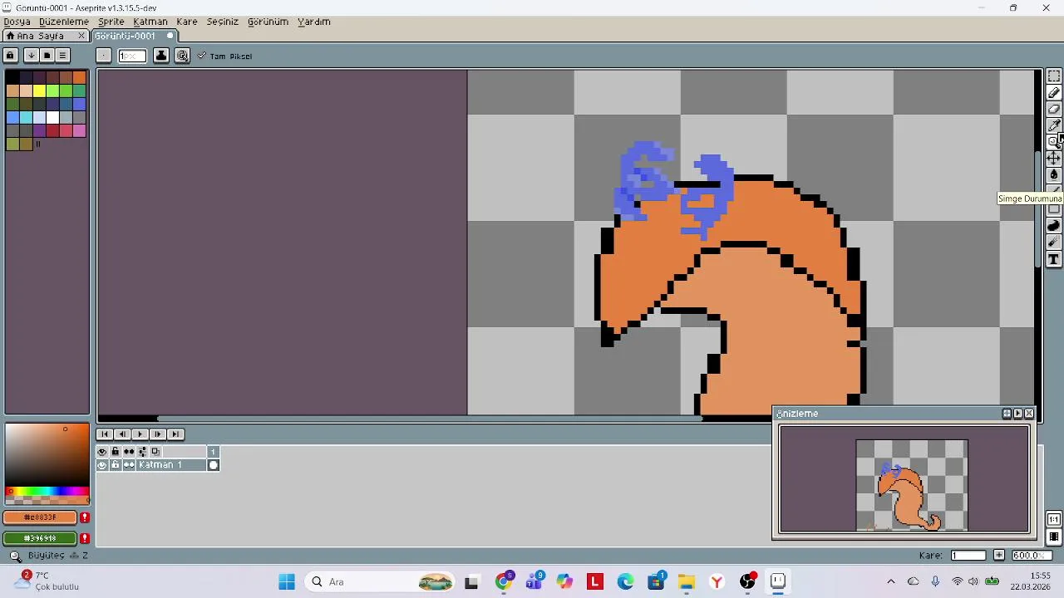
Task: Play the animation
Action: pos(140,434)
